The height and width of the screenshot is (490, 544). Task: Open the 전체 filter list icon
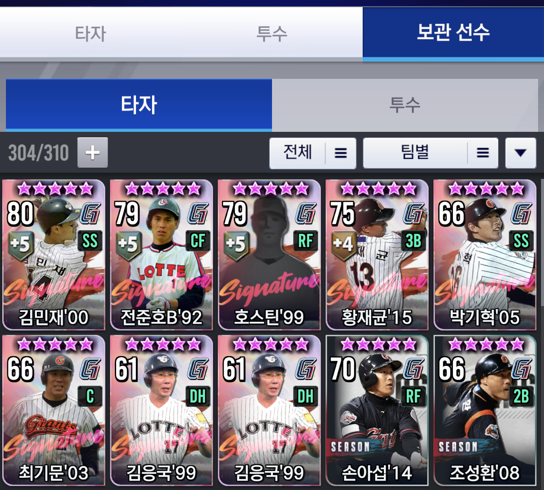pos(341,153)
